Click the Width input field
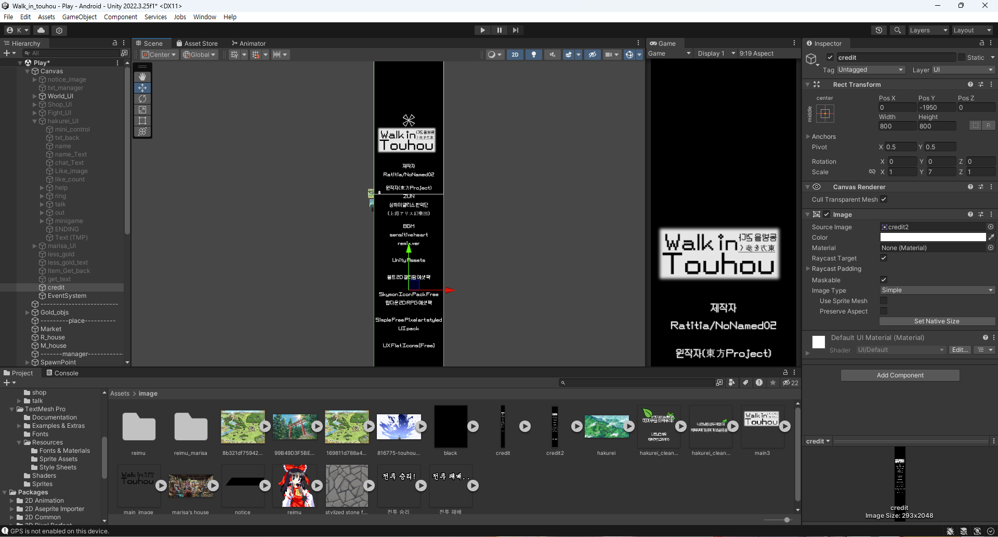 click(897, 126)
